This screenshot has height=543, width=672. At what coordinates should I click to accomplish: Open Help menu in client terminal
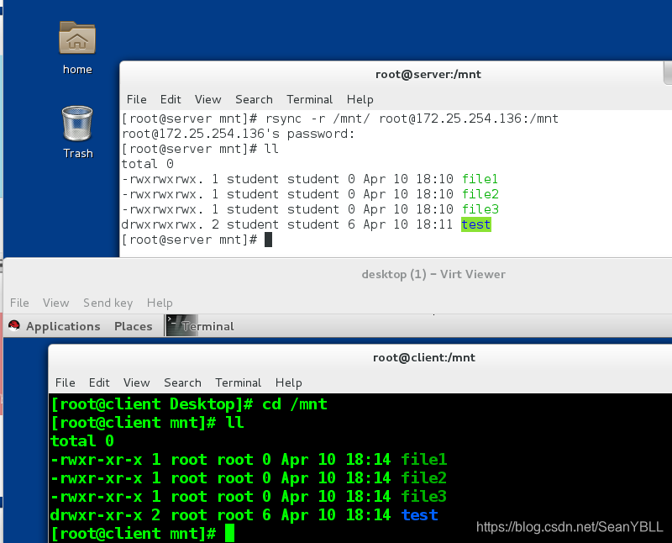[x=288, y=382]
